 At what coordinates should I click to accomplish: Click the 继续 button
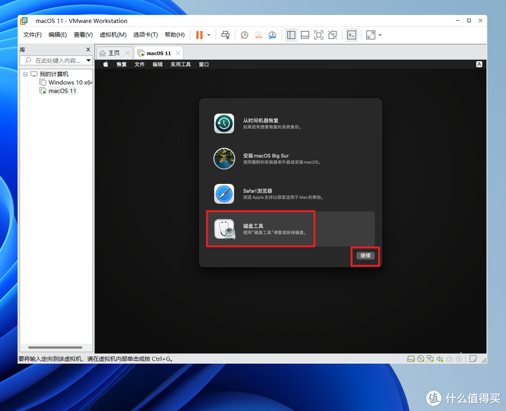365,256
